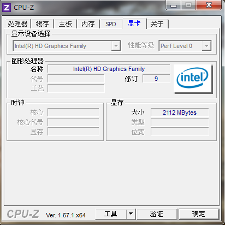Click the 验证 button
225x225 pixels.
point(157,214)
